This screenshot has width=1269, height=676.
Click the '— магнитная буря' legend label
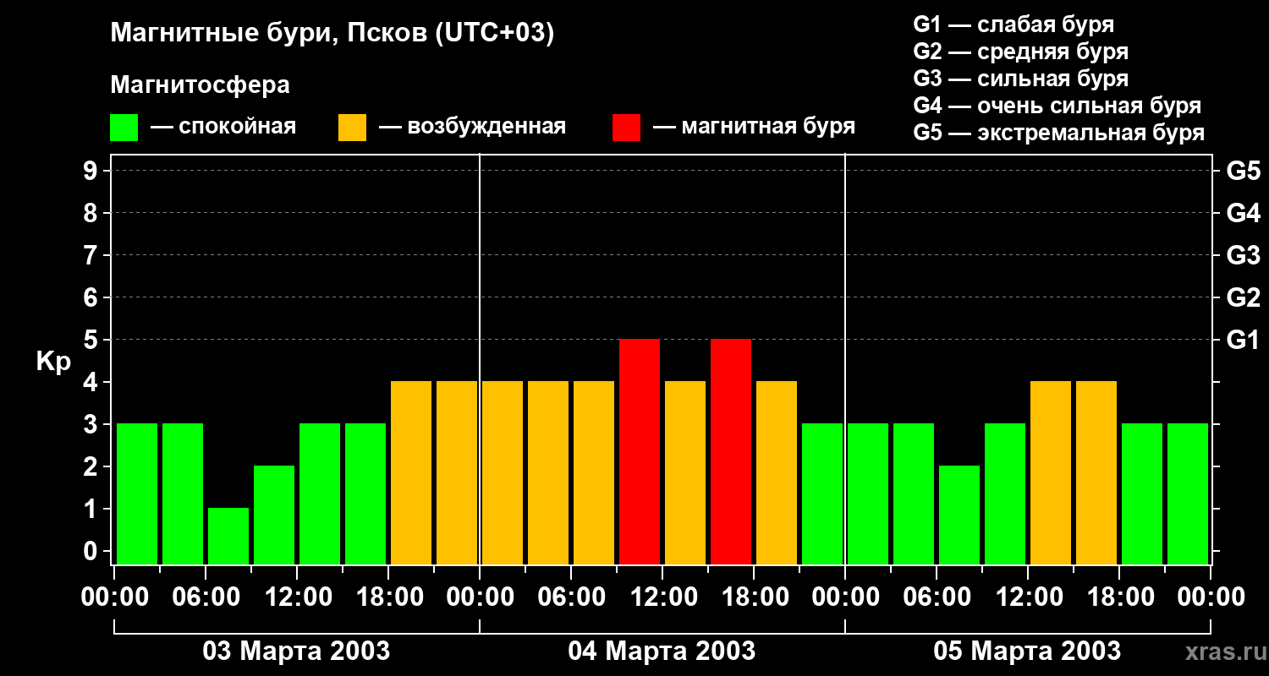pyautogui.click(x=755, y=128)
